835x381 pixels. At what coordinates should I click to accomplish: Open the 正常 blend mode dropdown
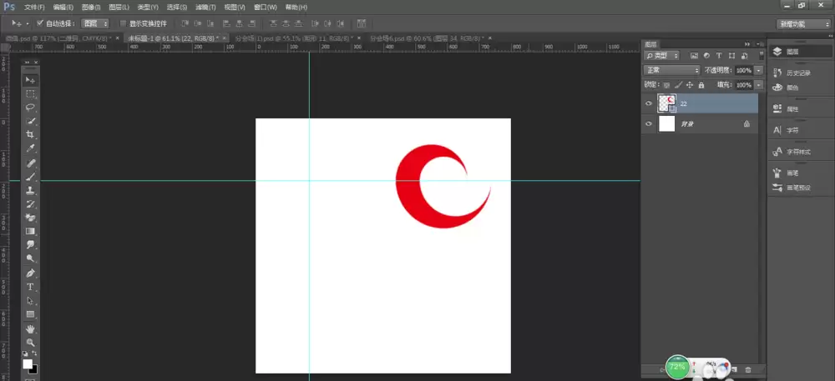click(x=672, y=70)
